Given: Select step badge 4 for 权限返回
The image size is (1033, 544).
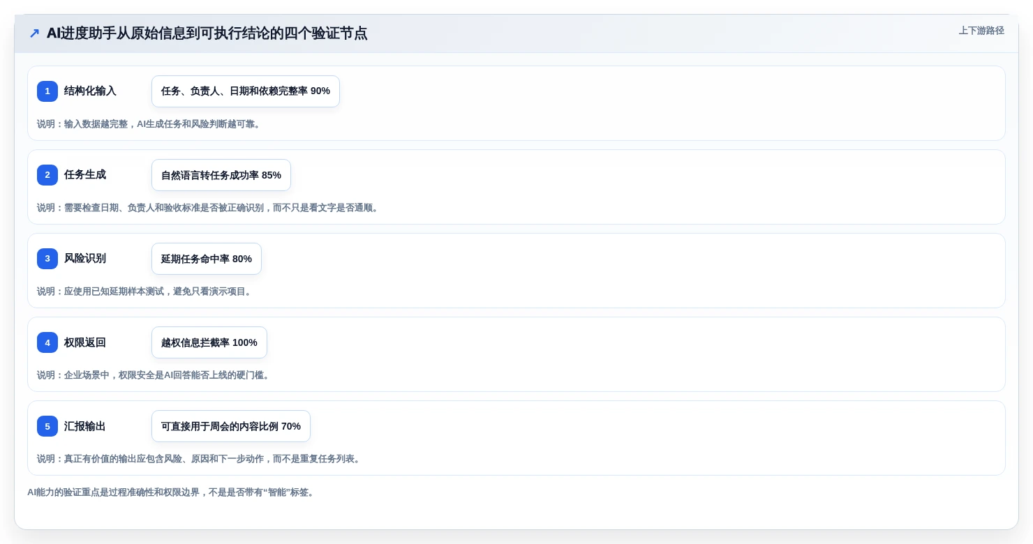Looking at the screenshot, I should tap(47, 342).
